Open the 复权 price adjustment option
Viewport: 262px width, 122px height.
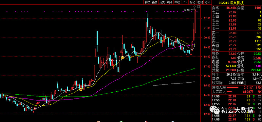coord(147,2)
